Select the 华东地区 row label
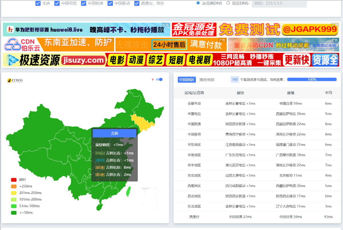Viewport: 343px width, 230px height. (194, 145)
